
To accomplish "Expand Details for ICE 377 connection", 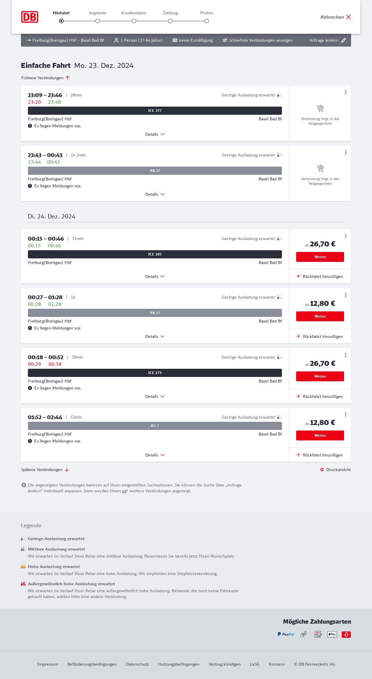I will (155, 134).
